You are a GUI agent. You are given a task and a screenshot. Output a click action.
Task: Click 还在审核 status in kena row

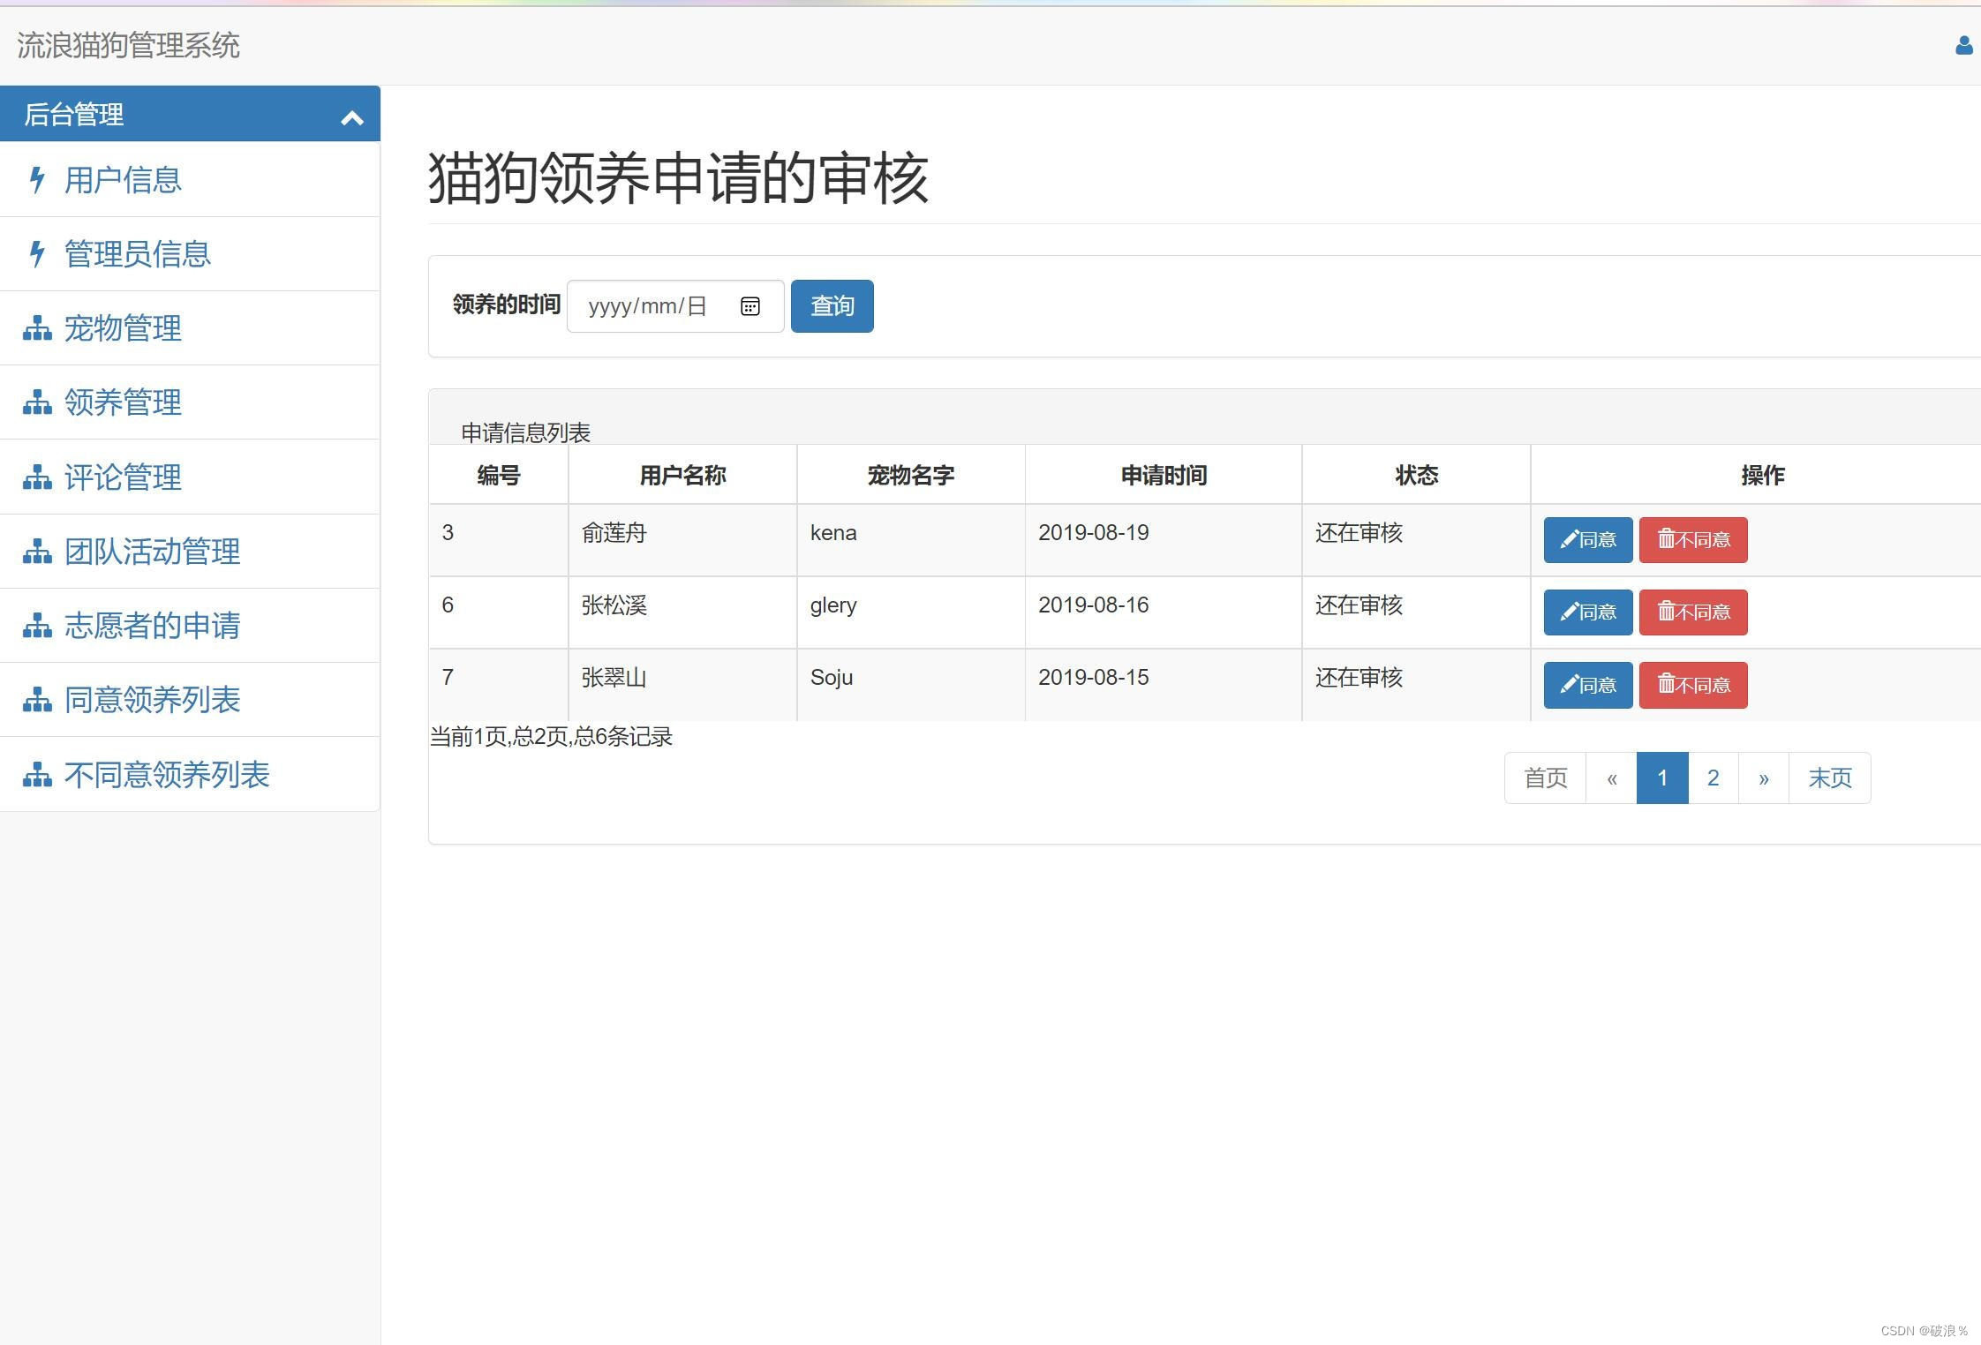[1360, 533]
